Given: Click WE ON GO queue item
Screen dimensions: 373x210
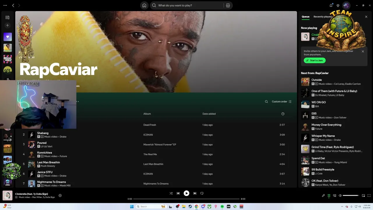Looking at the screenshot, I should click(x=319, y=102).
